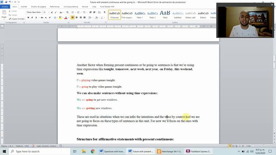Switch to Referencias tab
The image size is (276, 155).
point(55,7)
